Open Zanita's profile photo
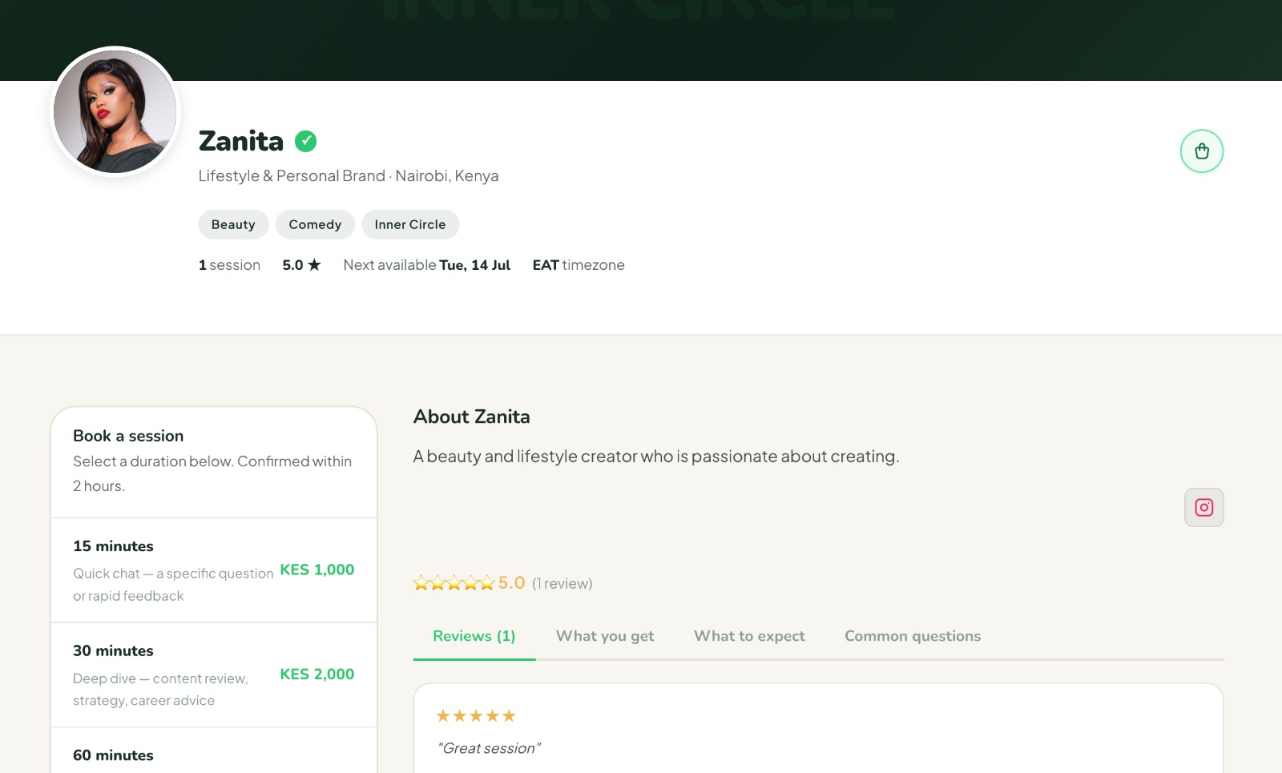1282x773 pixels. point(115,111)
